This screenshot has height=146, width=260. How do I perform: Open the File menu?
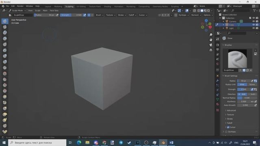point(7,6)
